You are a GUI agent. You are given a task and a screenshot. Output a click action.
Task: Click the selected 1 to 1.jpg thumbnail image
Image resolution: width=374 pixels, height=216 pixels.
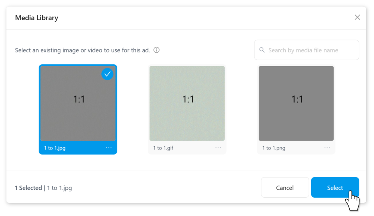(x=78, y=104)
